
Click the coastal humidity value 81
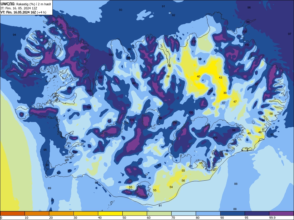point(160,205)
